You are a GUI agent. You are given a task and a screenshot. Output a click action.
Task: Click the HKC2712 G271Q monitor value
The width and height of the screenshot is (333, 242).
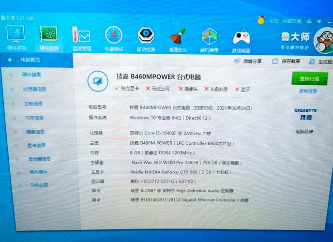point(163,181)
